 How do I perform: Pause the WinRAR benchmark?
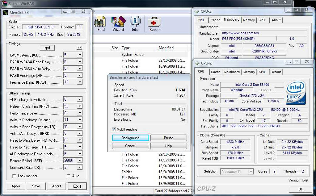[x=168, y=138]
